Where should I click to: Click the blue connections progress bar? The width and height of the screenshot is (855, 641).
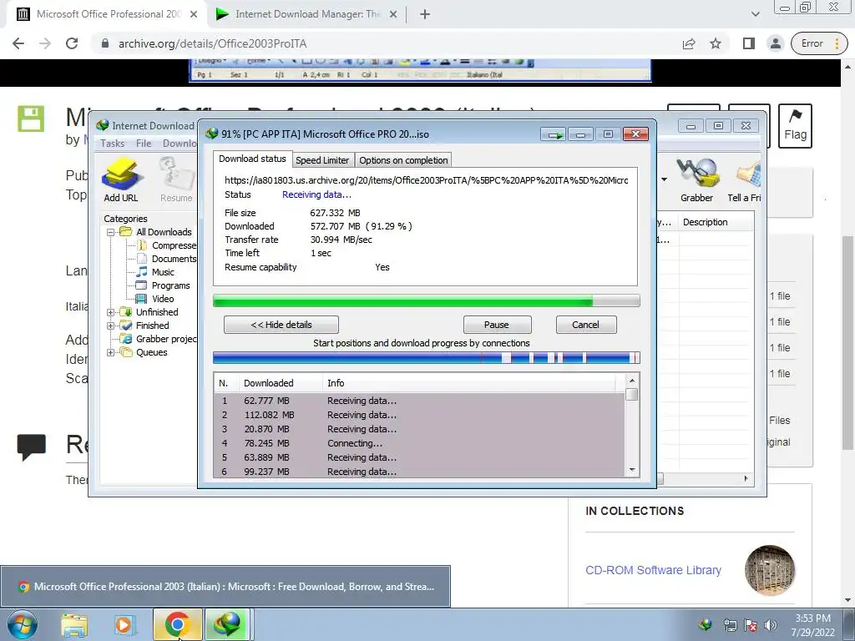pyautogui.click(x=427, y=358)
